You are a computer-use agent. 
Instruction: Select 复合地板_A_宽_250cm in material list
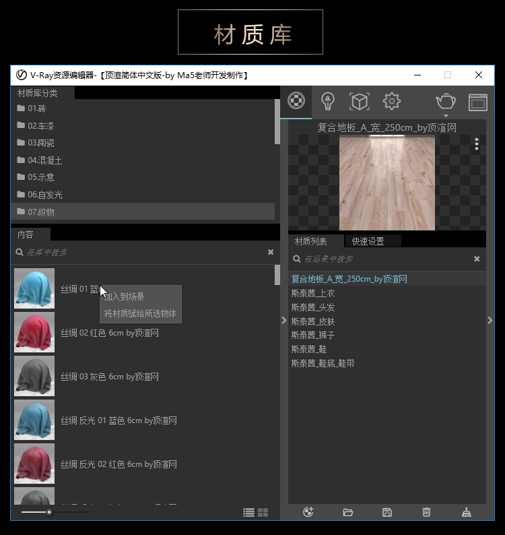pos(387,279)
